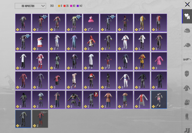
Task: Click the dropdown chevron arrow for sorting
Action: (x=42, y=6)
